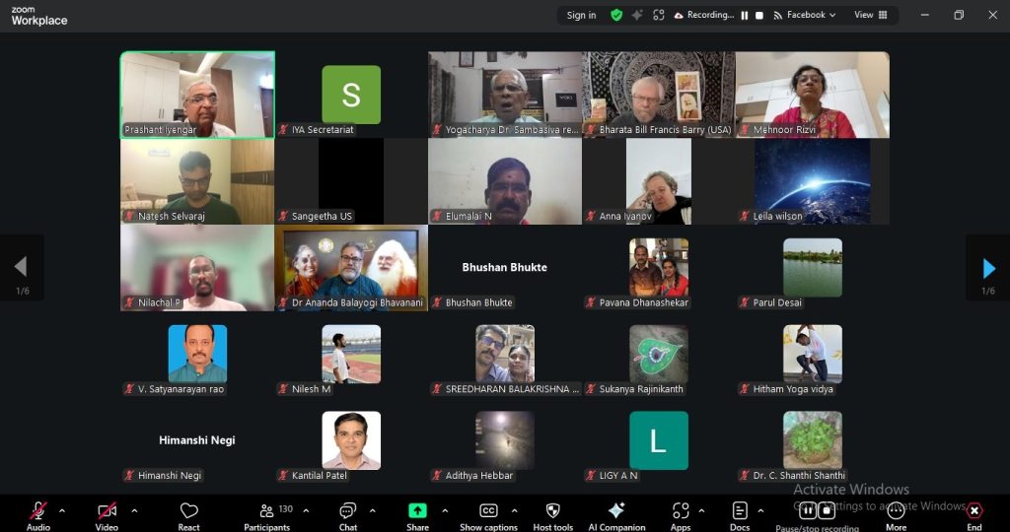Click the green Share screen icon
1010x532 pixels.
tap(417, 511)
